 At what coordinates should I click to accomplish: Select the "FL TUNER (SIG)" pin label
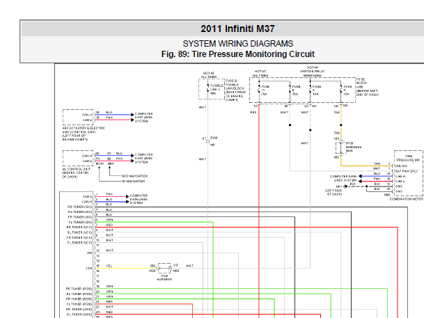(x=80, y=222)
